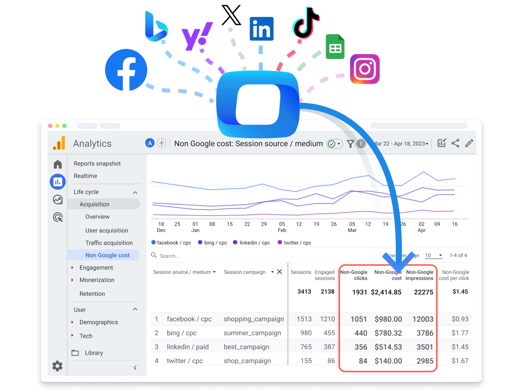Toggle the facebook / cpc legend series
Screen dimensions: 523x392
[x=172, y=243]
